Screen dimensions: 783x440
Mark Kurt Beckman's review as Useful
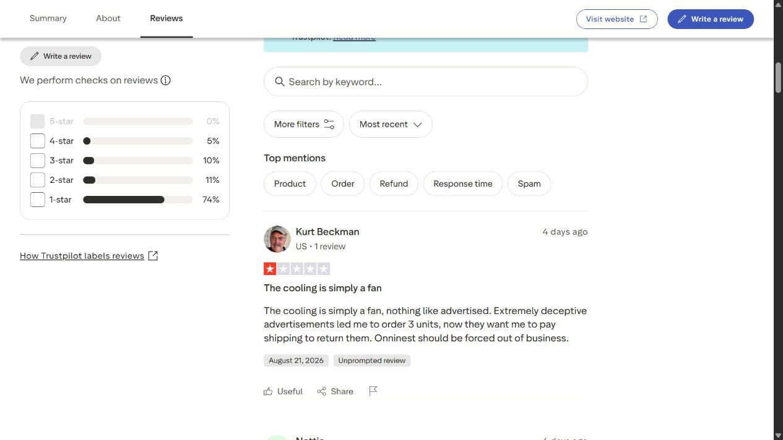(x=283, y=391)
